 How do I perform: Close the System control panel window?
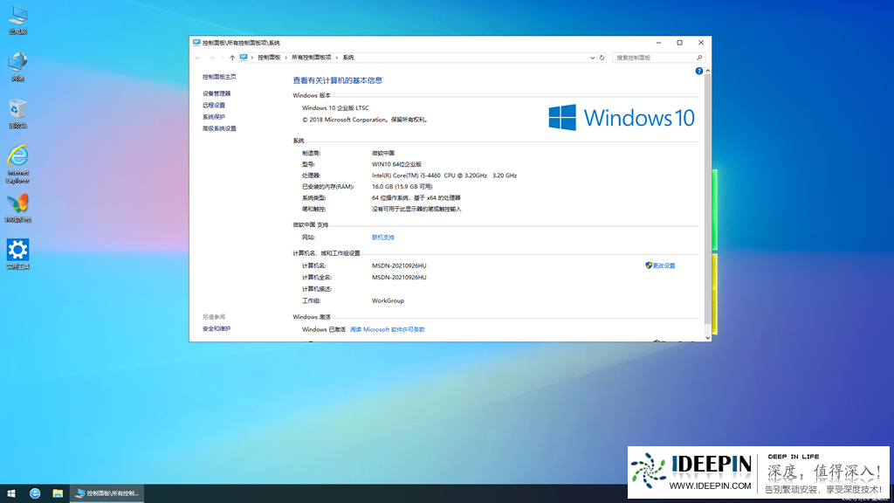pyautogui.click(x=701, y=43)
